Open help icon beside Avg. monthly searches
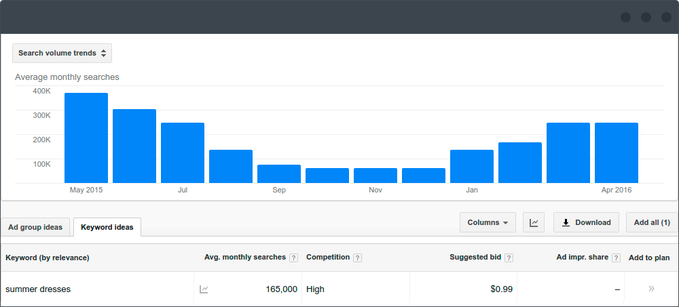Viewport: 679px width, 307px height. click(x=293, y=258)
